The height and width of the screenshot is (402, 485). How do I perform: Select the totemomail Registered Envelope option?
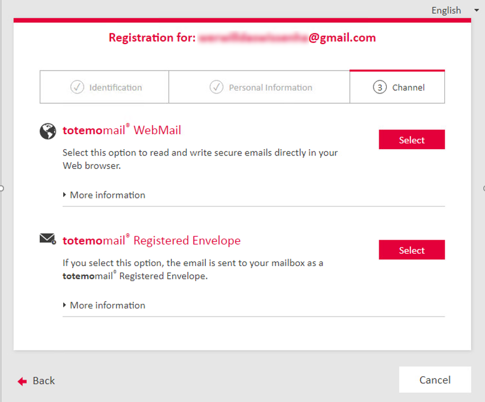click(x=411, y=250)
